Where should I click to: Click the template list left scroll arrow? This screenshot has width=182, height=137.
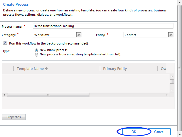4,95
